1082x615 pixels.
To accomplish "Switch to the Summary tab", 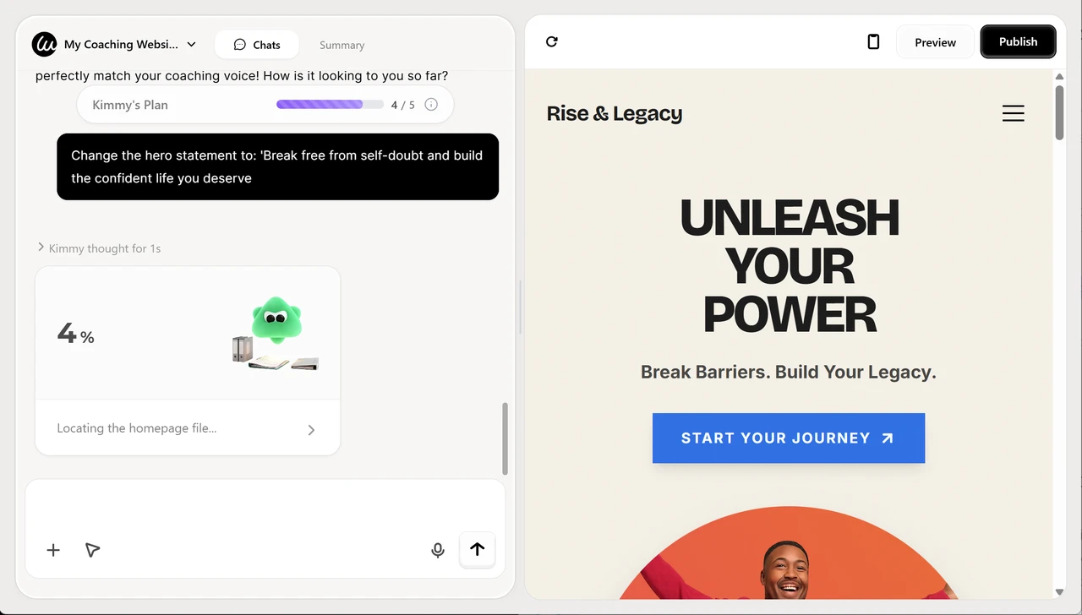I will click(342, 45).
